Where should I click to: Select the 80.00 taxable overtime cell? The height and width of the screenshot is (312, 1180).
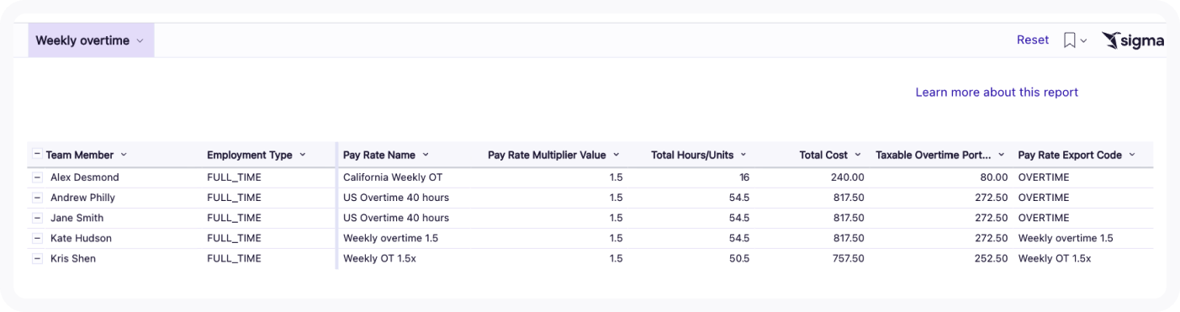click(x=994, y=177)
